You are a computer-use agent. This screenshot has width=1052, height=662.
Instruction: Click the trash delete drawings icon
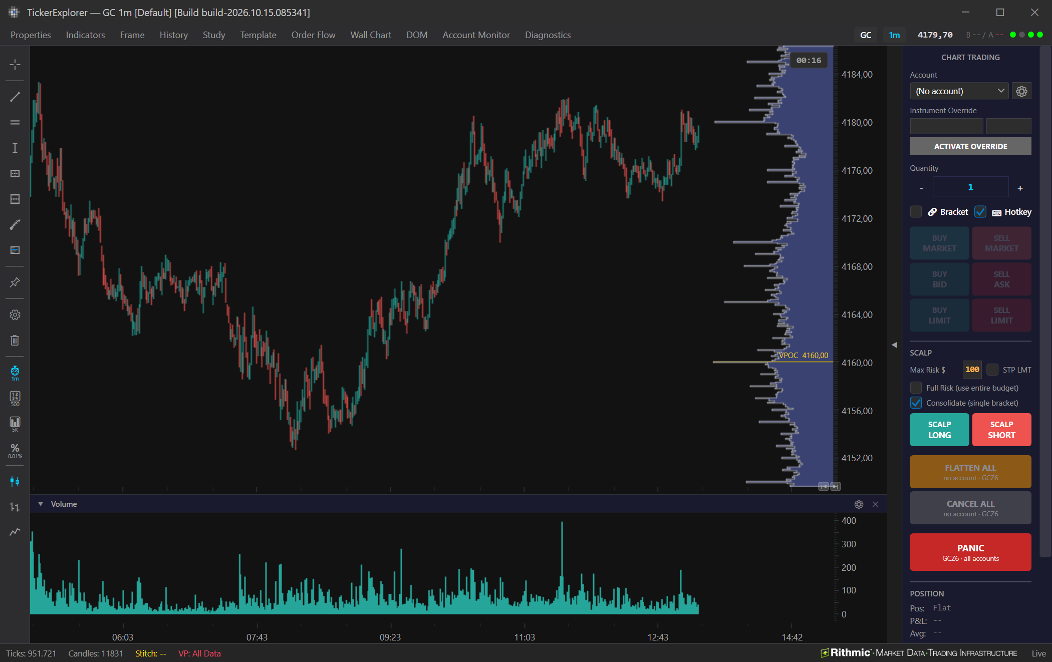15,340
